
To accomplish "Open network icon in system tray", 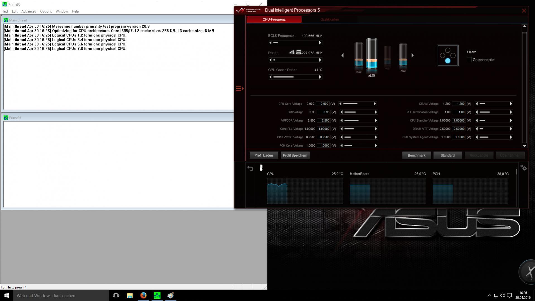I will tap(496, 295).
